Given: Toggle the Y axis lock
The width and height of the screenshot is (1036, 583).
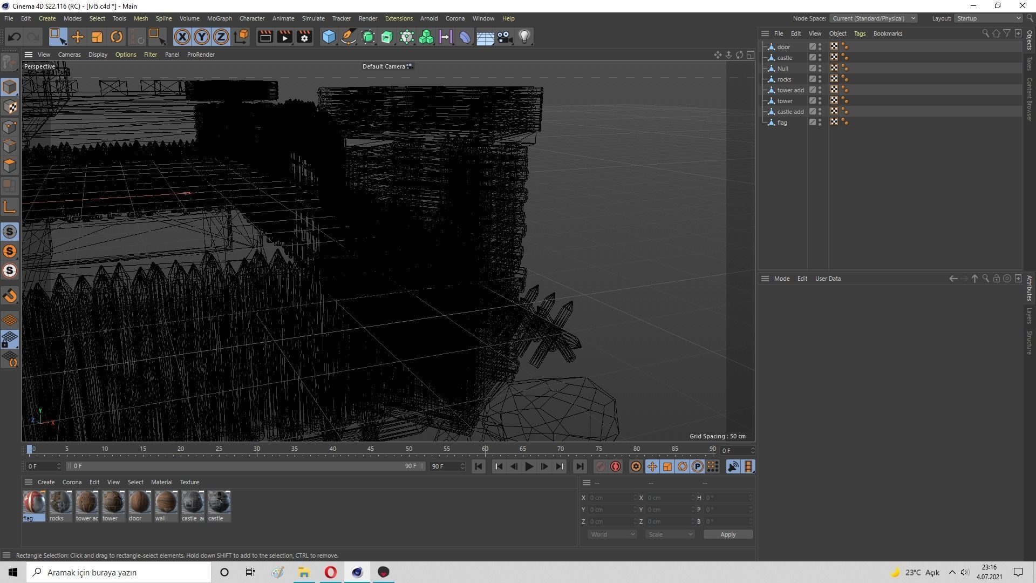Looking at the screenshot, I should coord(202,37).
